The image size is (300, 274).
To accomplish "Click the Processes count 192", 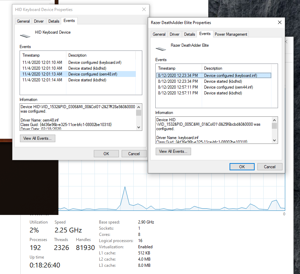I will pos(35,248).
